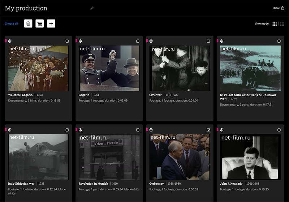Add selected items to cart with the cart icon
Image resolution: width=289 pixels, height=202 pixels.
point(40,23)
